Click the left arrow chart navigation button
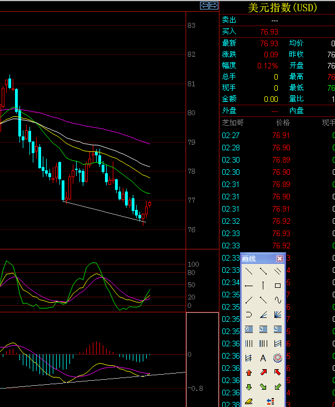 (204, 6)
